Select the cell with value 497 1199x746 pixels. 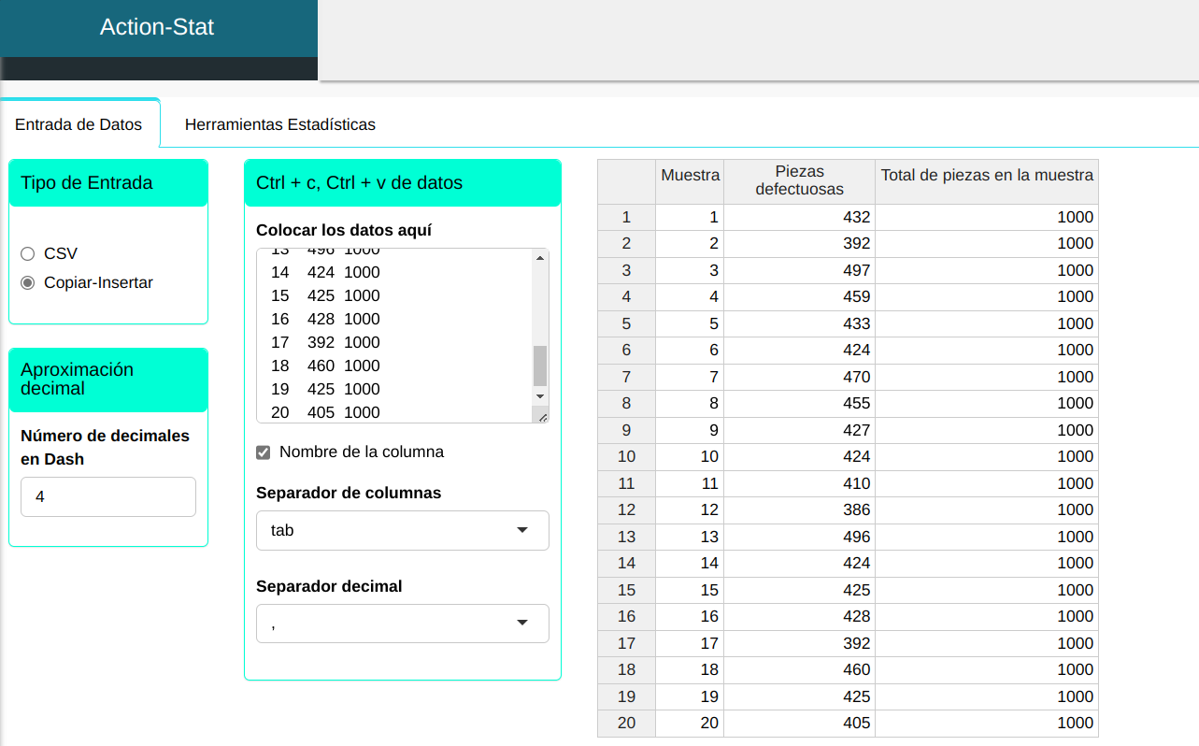[x=799, y=270]
